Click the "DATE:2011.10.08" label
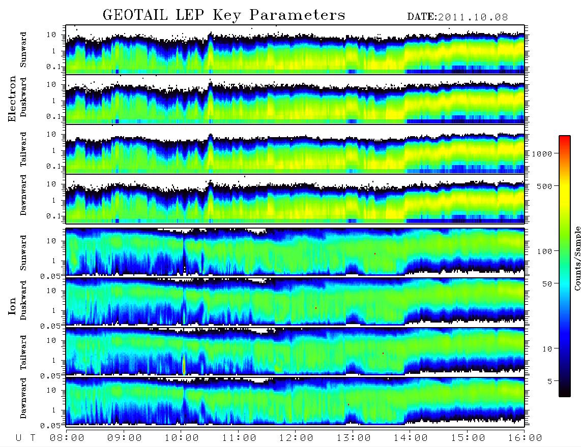The height and width of the screenshot is (447, 581). [x=457, y=17]
